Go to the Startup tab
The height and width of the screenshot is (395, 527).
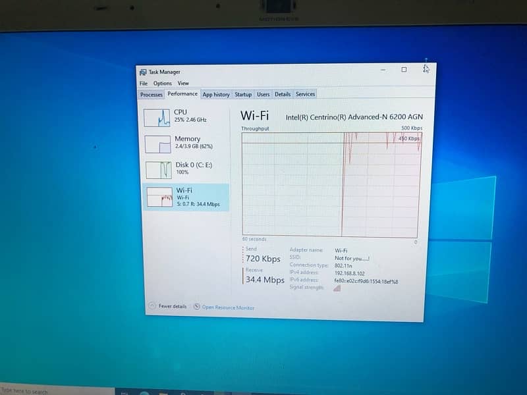tap(243, 95)
